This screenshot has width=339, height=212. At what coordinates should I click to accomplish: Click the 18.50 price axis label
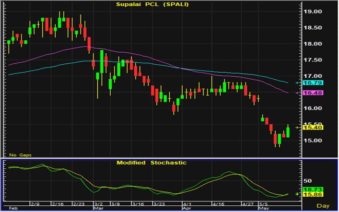(313, 28)
